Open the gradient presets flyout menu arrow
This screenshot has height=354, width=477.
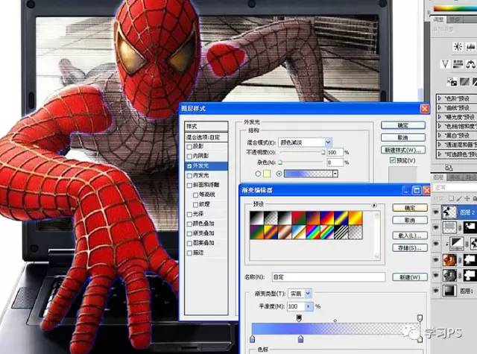(373, 204)
